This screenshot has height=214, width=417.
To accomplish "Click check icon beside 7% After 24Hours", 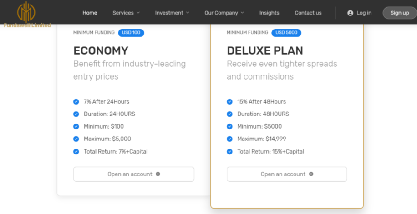I will click(x=76, y=101).
